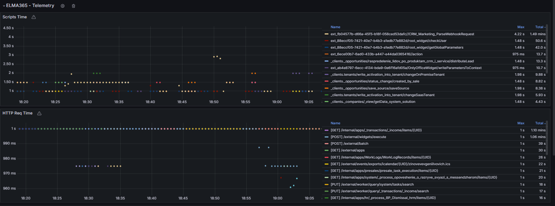Toggle root_widget/checkUser series color swatch
This screenshot has width=555, height=206.
[x=326, y=41]
